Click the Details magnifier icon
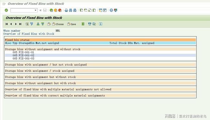This screenshot has height=120, width=210. (x=27, y=24)
